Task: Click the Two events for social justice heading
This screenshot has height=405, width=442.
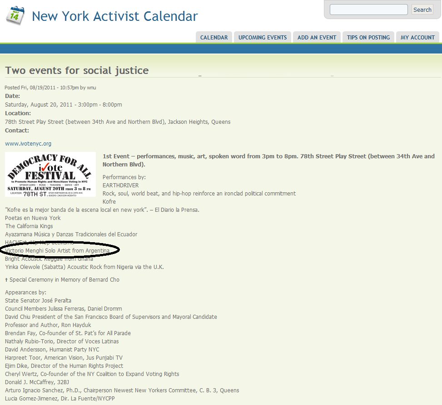Action: click(77, 70)
